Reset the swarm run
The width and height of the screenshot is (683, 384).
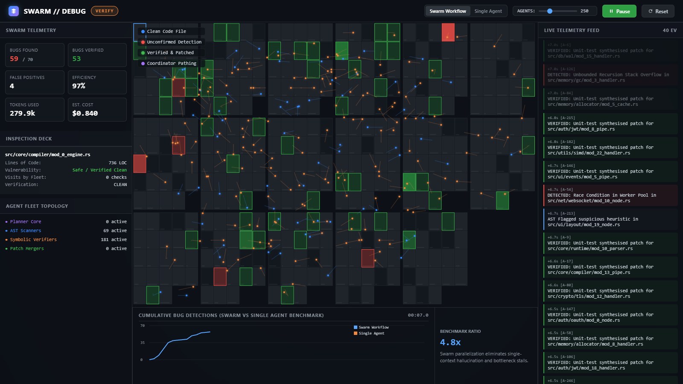pyautogui.click(x=658, y=11)
